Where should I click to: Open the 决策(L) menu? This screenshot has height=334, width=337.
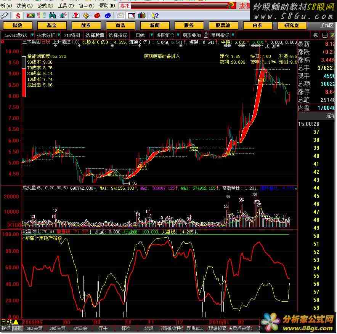(x=25, y=6)
